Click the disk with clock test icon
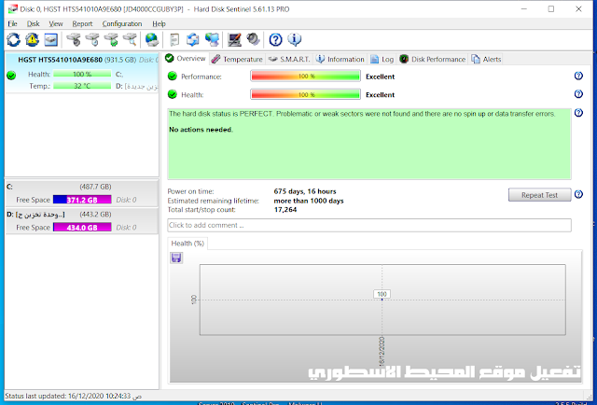This screenshot has width=597, height=405. 92,39
